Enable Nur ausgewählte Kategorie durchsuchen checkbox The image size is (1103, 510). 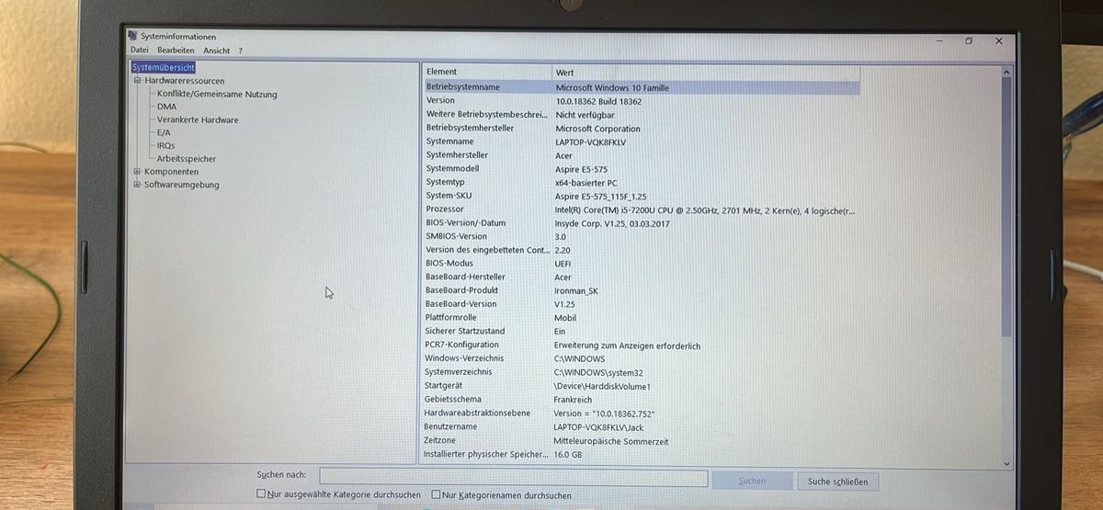coord(262,494)
